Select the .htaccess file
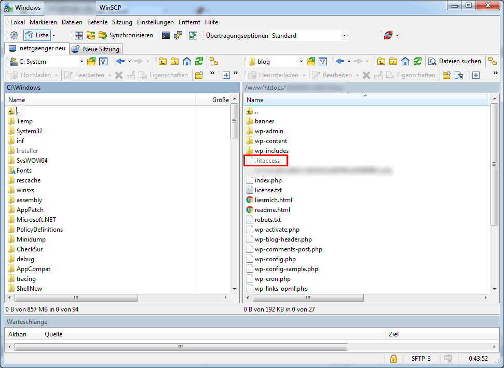The height and width of the screenshot is (368, 504). pos(267,161)
